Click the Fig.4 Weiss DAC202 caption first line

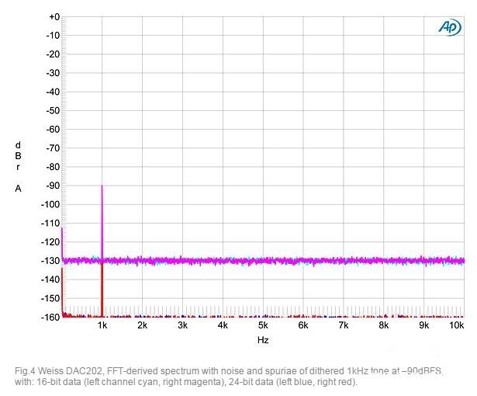pyautogui.click(x=229, y=371)
